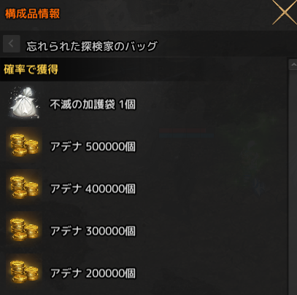Click the アデナ 300000個 text label
Image resolution: width=297 pixels, height=295 pixels.
[x=93, y=231]
